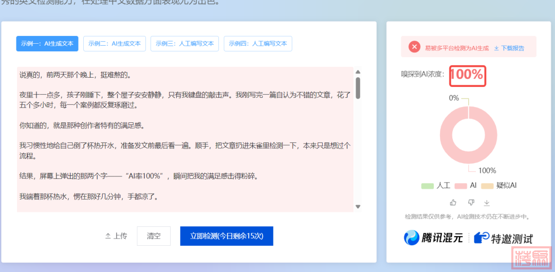This screenshot has width=555, height=272.
Task: Click inside the text input area
Action: pyautogui.click(x=185, y=139)
